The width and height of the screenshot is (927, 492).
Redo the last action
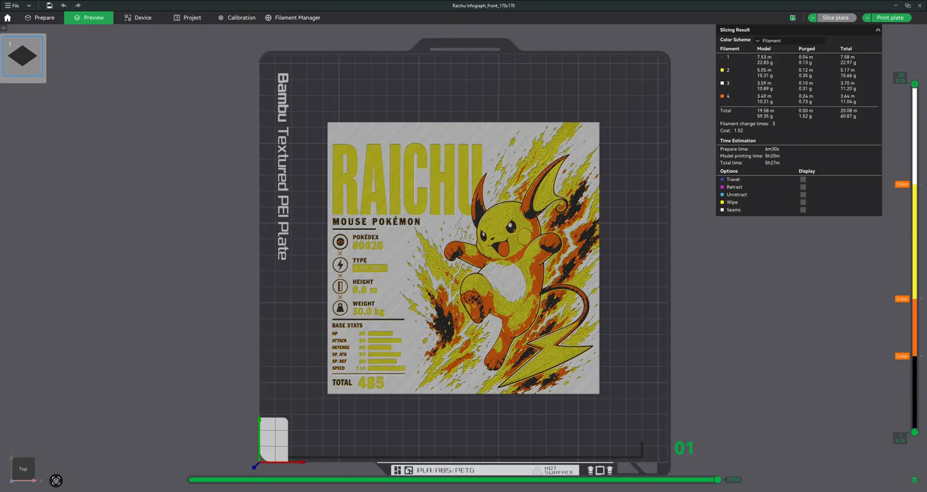pos(78,5)
